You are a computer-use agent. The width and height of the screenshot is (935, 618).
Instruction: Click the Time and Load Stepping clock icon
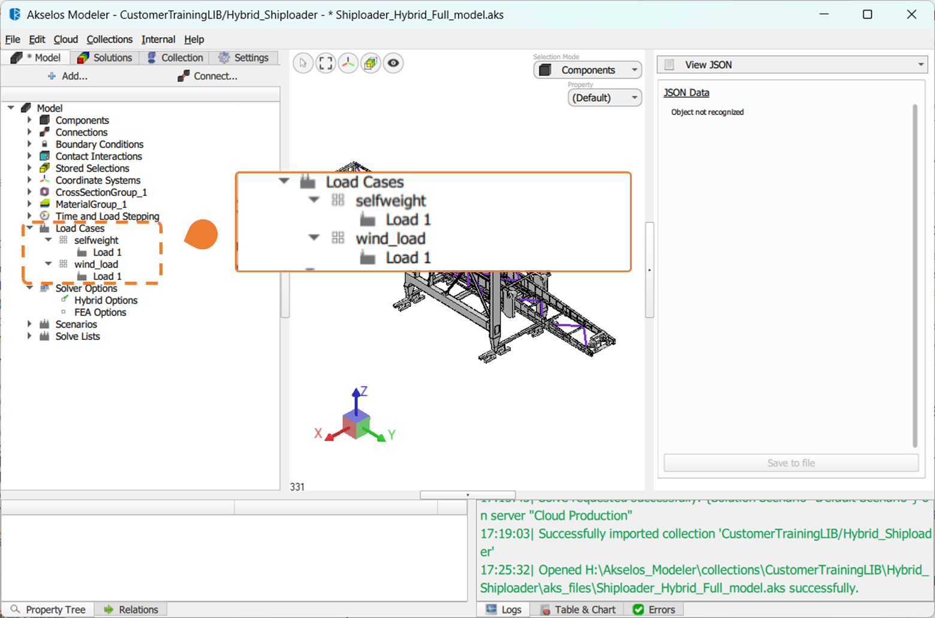click(x=44, y=216)
